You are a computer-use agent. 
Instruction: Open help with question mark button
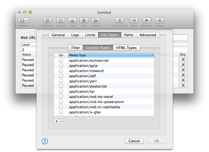[x=45, y=141]
